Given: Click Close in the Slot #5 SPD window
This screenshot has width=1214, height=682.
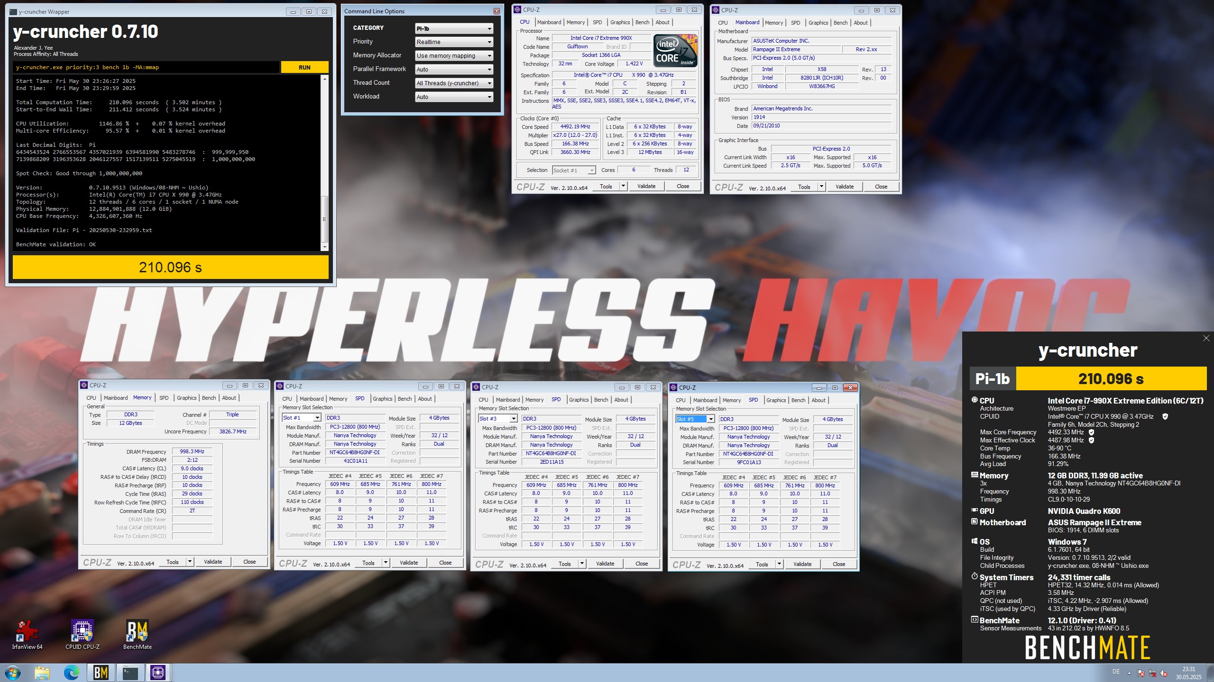Looking at the screenshot, I should (839, 564).
